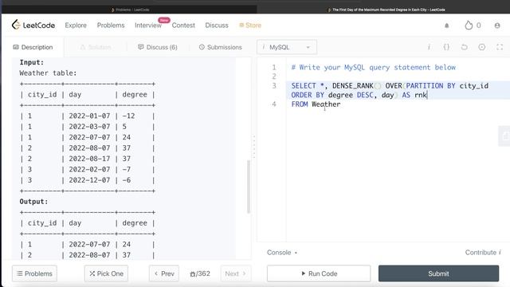Open the Interview nav item
Screen dimensions: 510x287
[x=148, y=25]
